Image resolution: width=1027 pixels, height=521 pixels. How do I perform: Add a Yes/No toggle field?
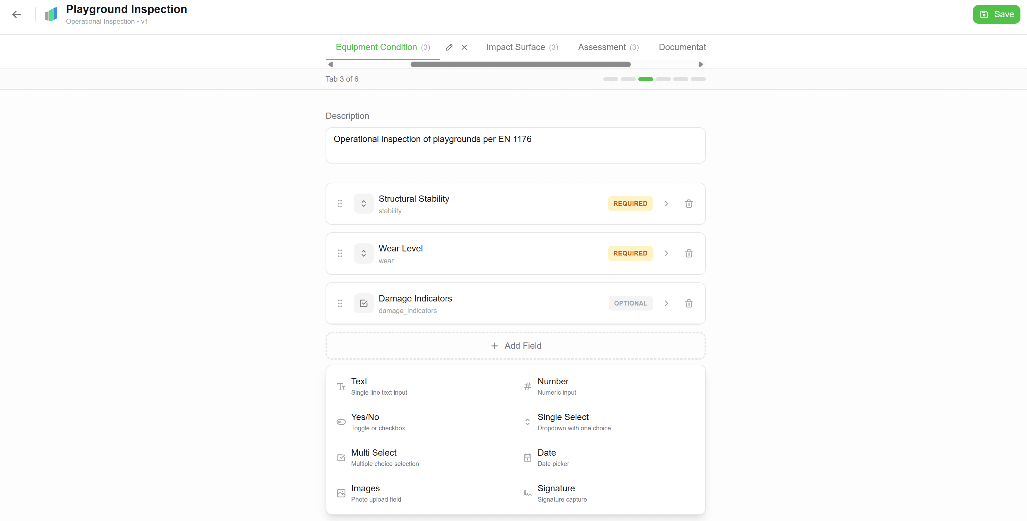[365, 422]
